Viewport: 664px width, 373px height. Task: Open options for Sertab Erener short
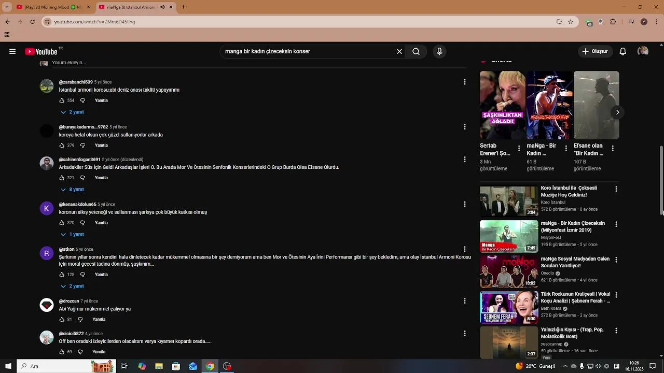519,148
